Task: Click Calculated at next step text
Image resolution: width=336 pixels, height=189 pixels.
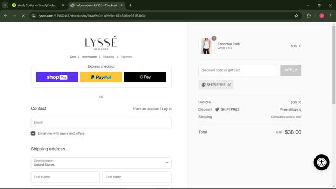Action: (x=286, y=117)
